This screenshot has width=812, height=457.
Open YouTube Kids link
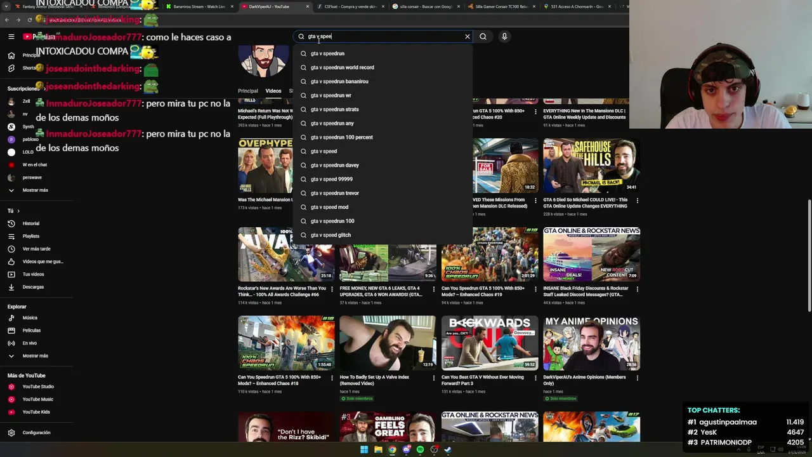click(x=35, y=412)
